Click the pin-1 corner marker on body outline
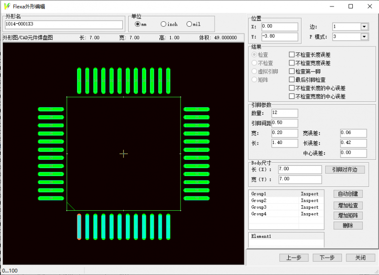379x275 pixels. 71,206
